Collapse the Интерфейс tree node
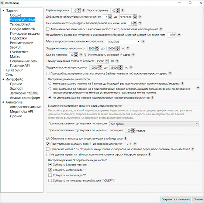This screenshot has height=203, width=204. pyautogui.click(x=3, y=79)
